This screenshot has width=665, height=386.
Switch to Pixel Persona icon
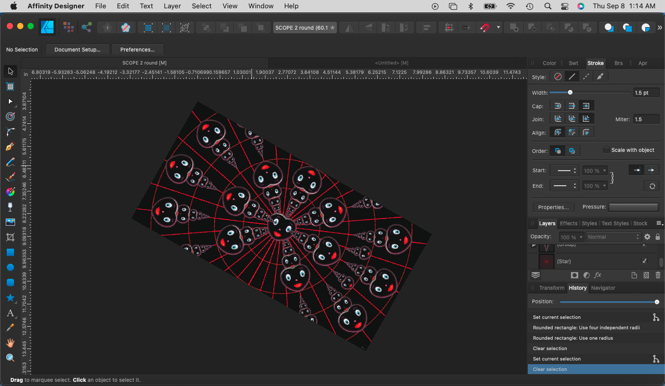(68, 27)
